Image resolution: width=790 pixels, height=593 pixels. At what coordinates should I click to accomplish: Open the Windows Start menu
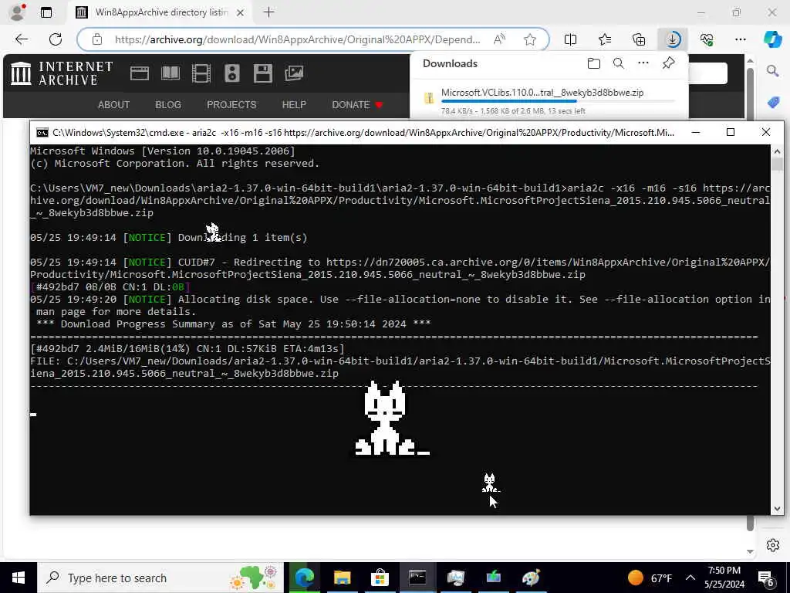click(x=19, y=578)
